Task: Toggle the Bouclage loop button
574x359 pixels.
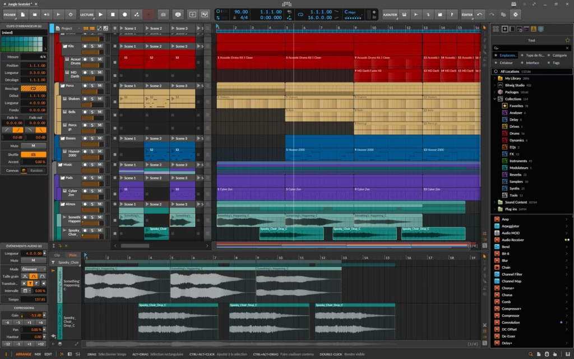Action: pyautogui.click(x=33, y=88)
